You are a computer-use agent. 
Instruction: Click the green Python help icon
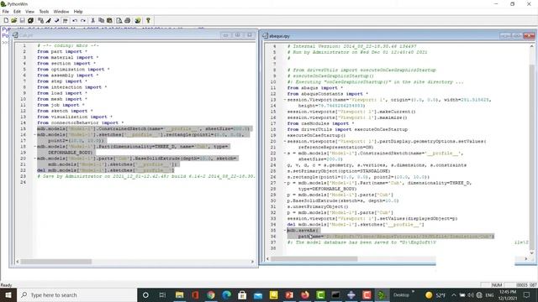click(x=138, y=20)
